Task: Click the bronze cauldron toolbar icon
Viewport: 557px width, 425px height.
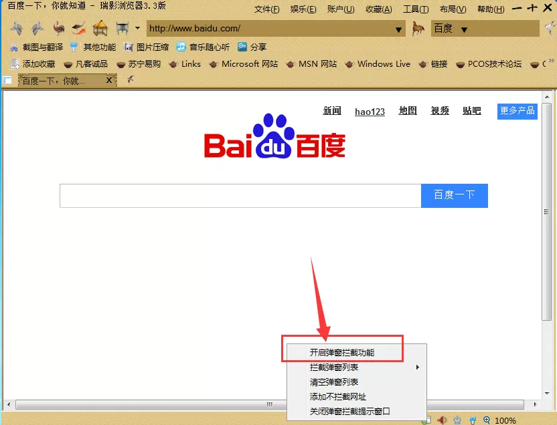Action: [123, 28]
